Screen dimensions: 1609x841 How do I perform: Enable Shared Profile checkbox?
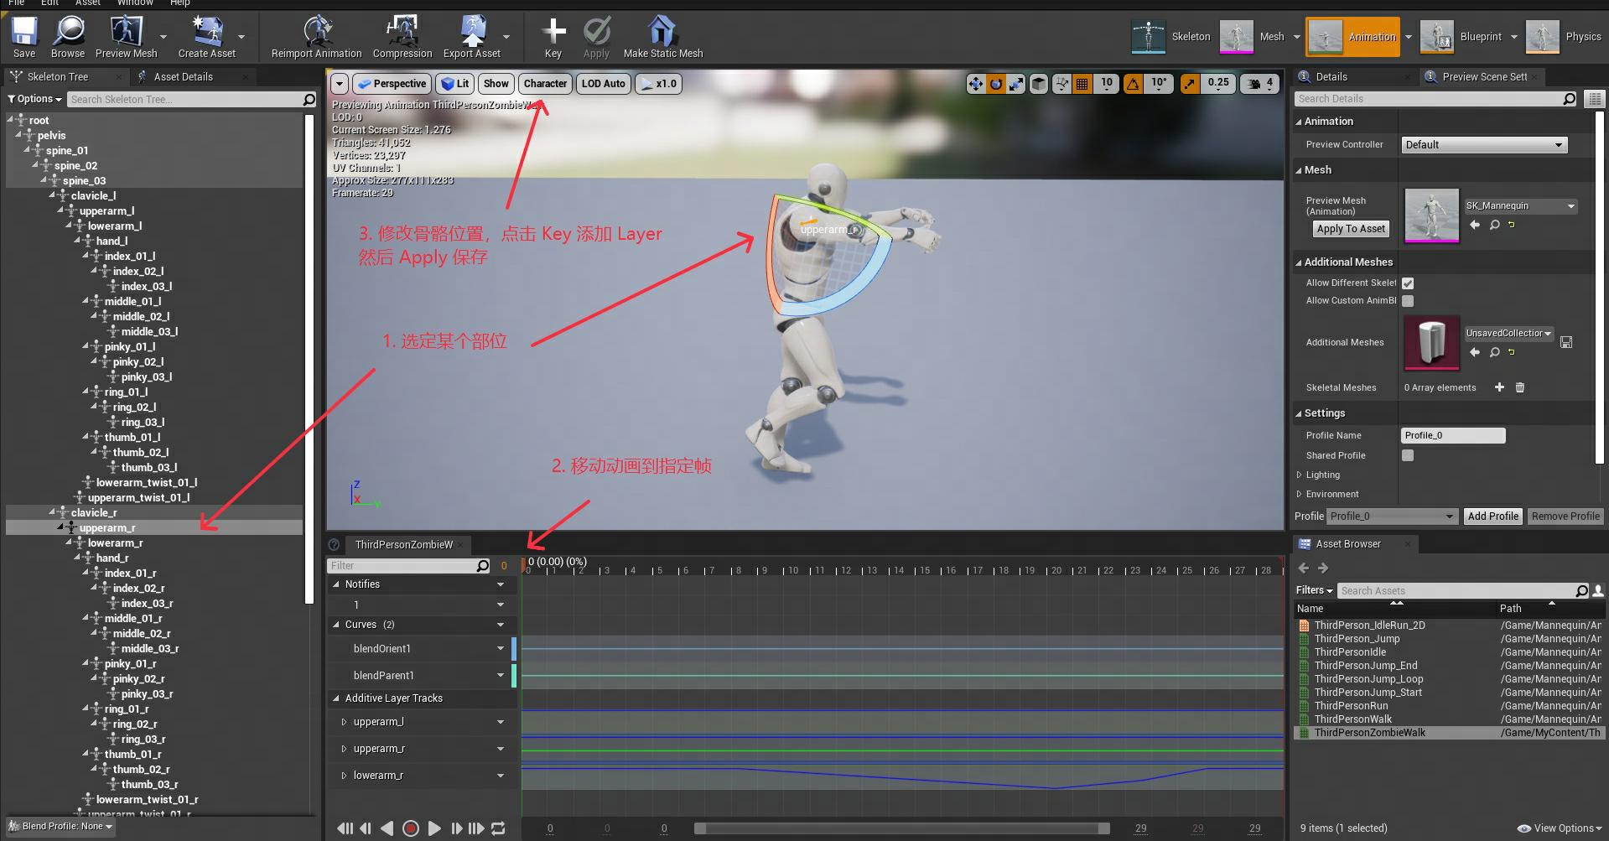point(1408,455)
